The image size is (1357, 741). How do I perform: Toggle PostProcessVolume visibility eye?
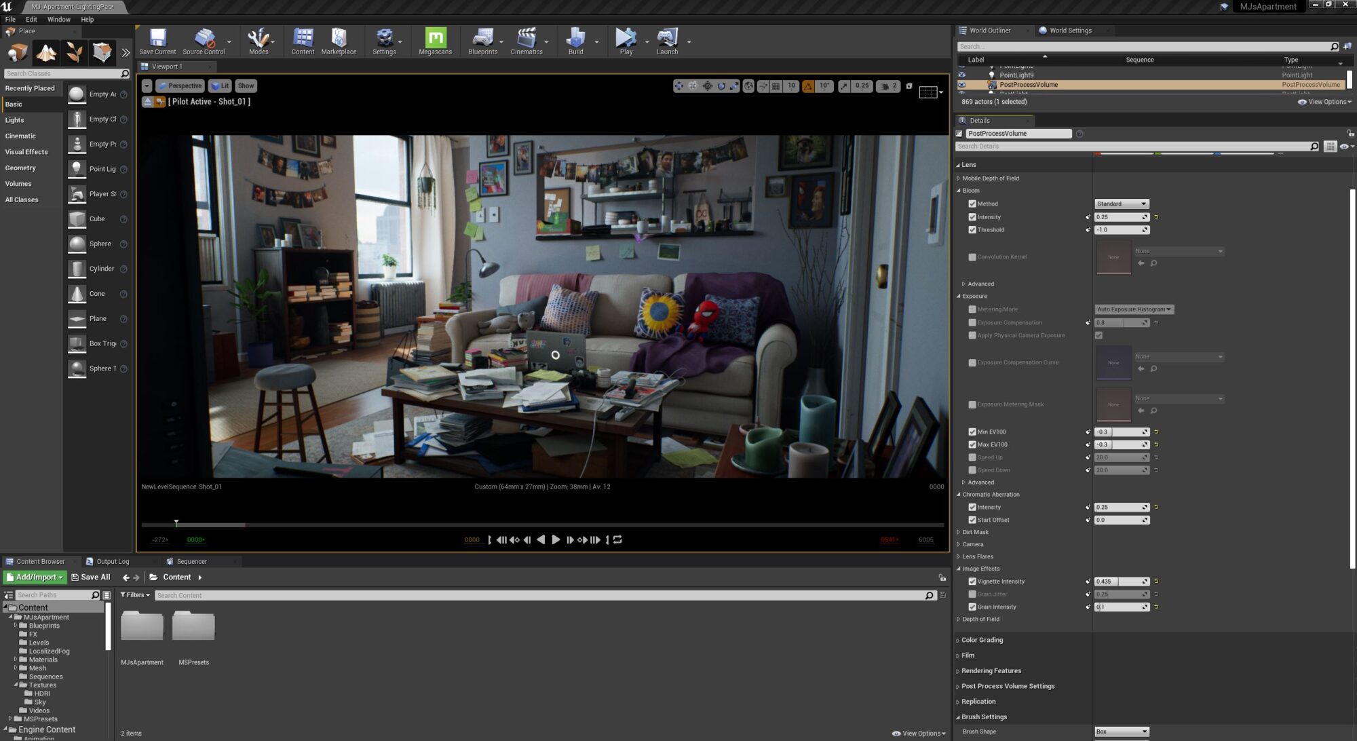click(961, 85)
